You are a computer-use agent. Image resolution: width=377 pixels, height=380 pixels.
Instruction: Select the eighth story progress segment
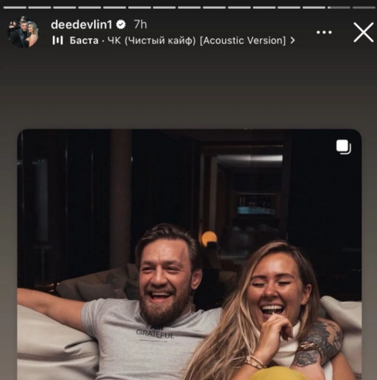[x=189, y=7]
